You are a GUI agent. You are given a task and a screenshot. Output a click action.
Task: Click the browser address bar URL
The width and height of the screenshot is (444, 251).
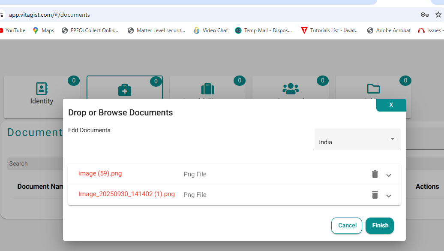(49, 15)
